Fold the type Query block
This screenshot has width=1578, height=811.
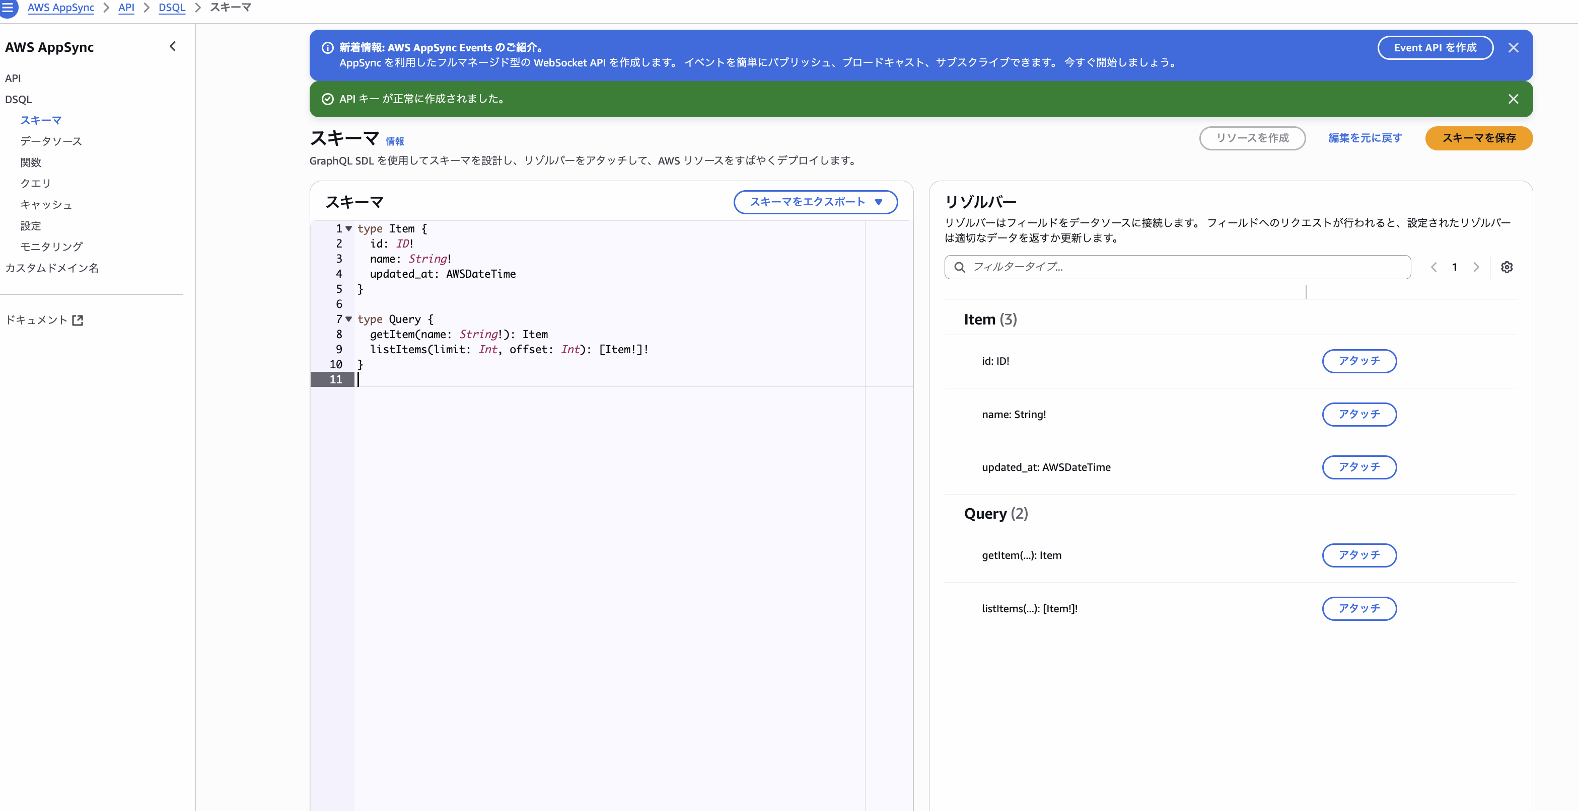tap(348, 319)
